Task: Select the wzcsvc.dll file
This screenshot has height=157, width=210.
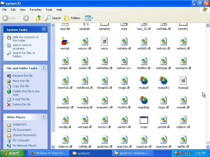Action: (104, 120)
